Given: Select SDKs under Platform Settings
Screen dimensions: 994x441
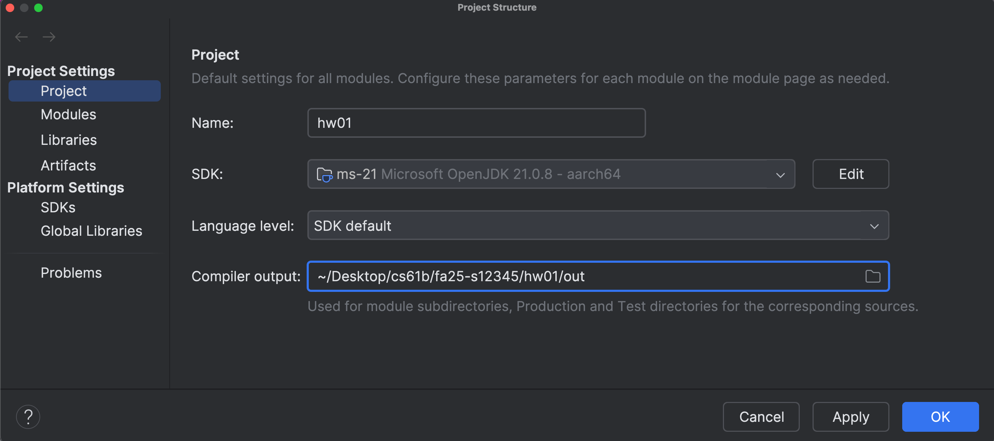Looking at the screenshot, I should [x=58, y=207].
